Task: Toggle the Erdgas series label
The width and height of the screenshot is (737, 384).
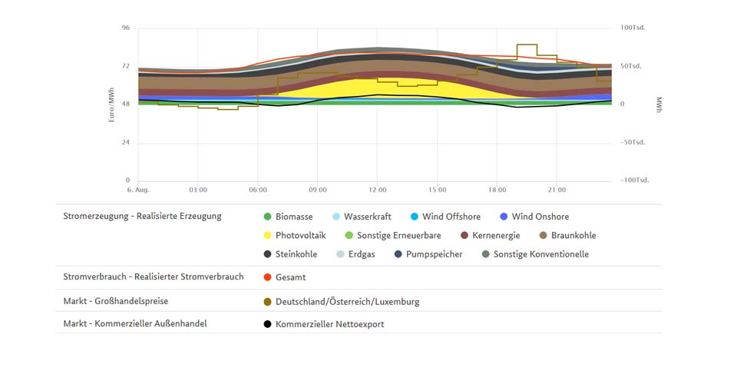Action: 362,254
